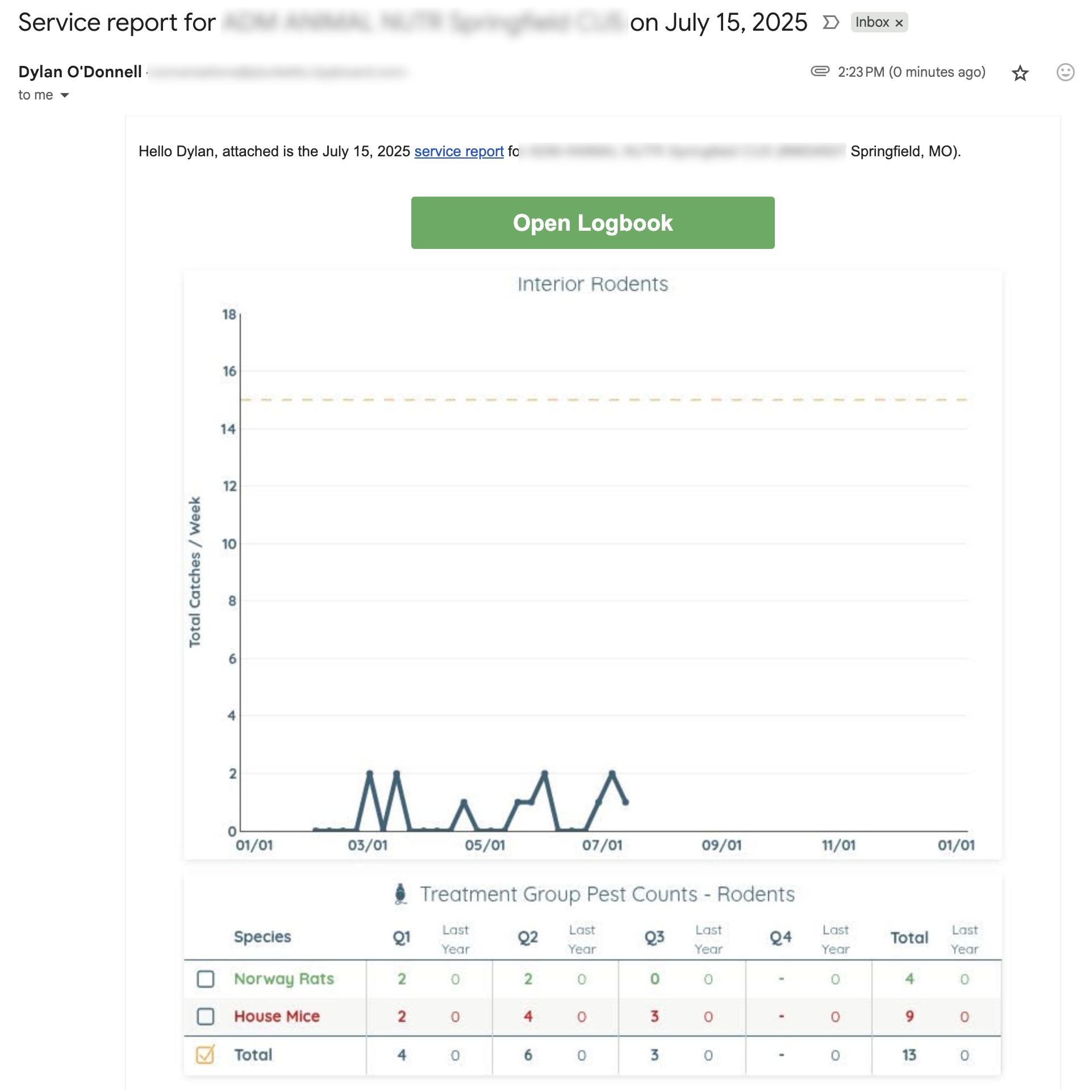Click the Interior Rodents chart title
The image size is (1085, 1090).
point(592,284)
